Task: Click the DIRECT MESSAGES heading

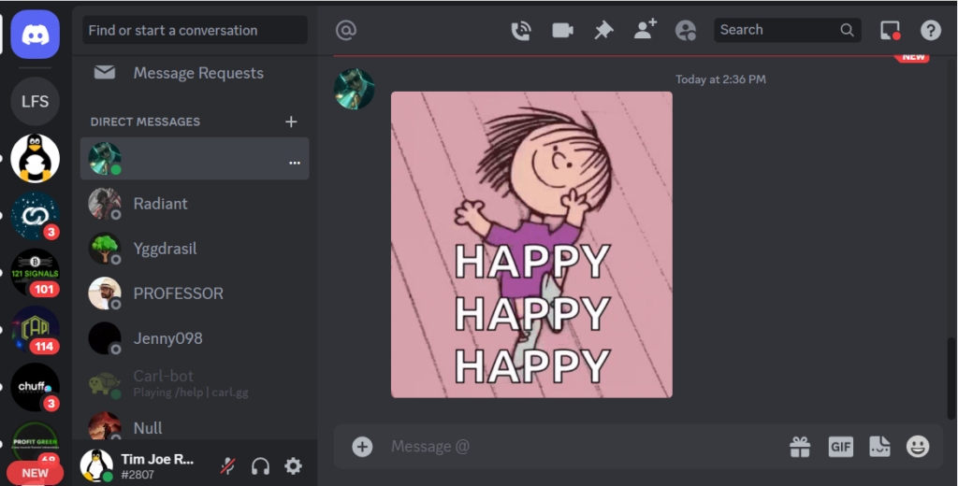Action: [145, 121]
